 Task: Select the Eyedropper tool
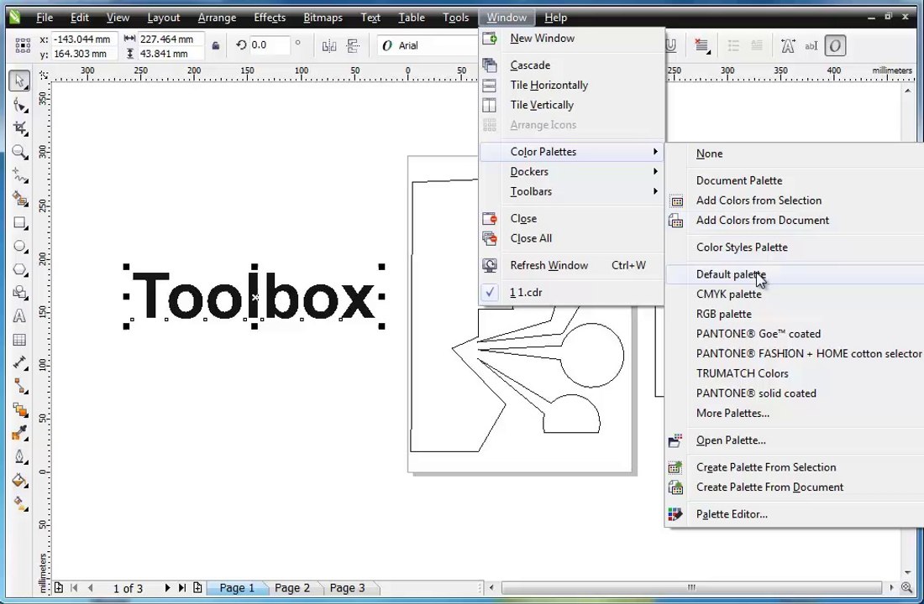(x=19, y=433)
